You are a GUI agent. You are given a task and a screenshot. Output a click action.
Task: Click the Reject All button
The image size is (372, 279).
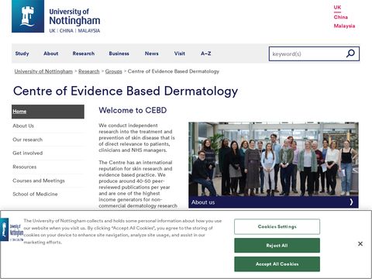(277, 246)
